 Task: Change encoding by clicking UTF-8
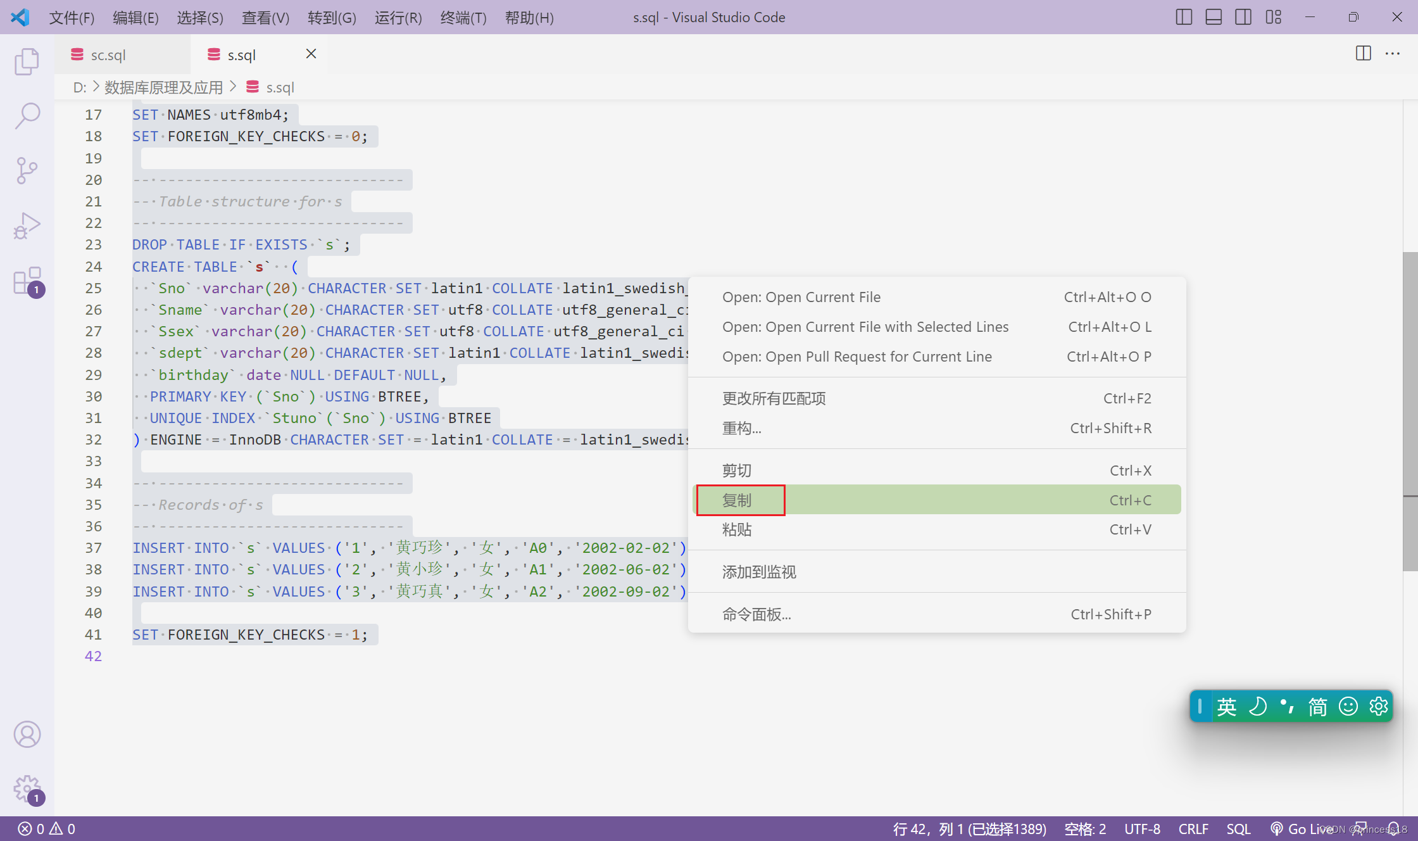tap(1142, 828)
